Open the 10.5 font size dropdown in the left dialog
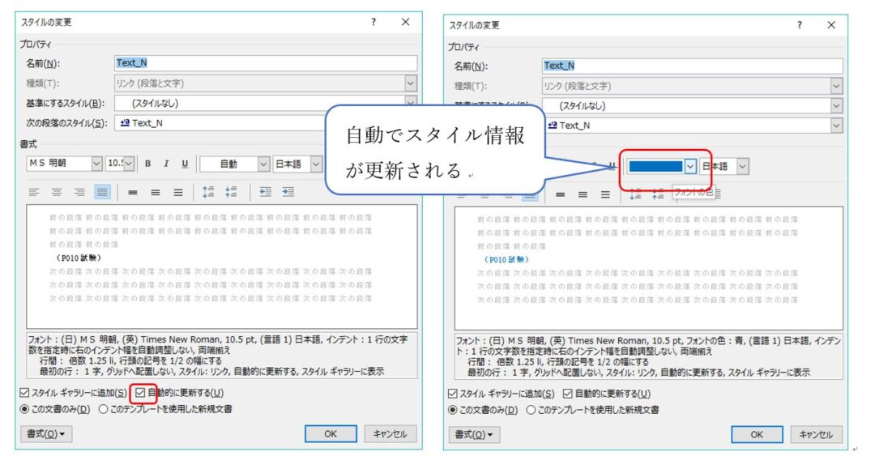Image resolution: width=875 pixels, height=469 pixels. tap(129, 164)
